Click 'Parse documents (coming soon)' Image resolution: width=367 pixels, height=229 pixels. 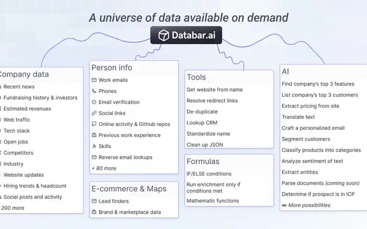click(321, 183)
